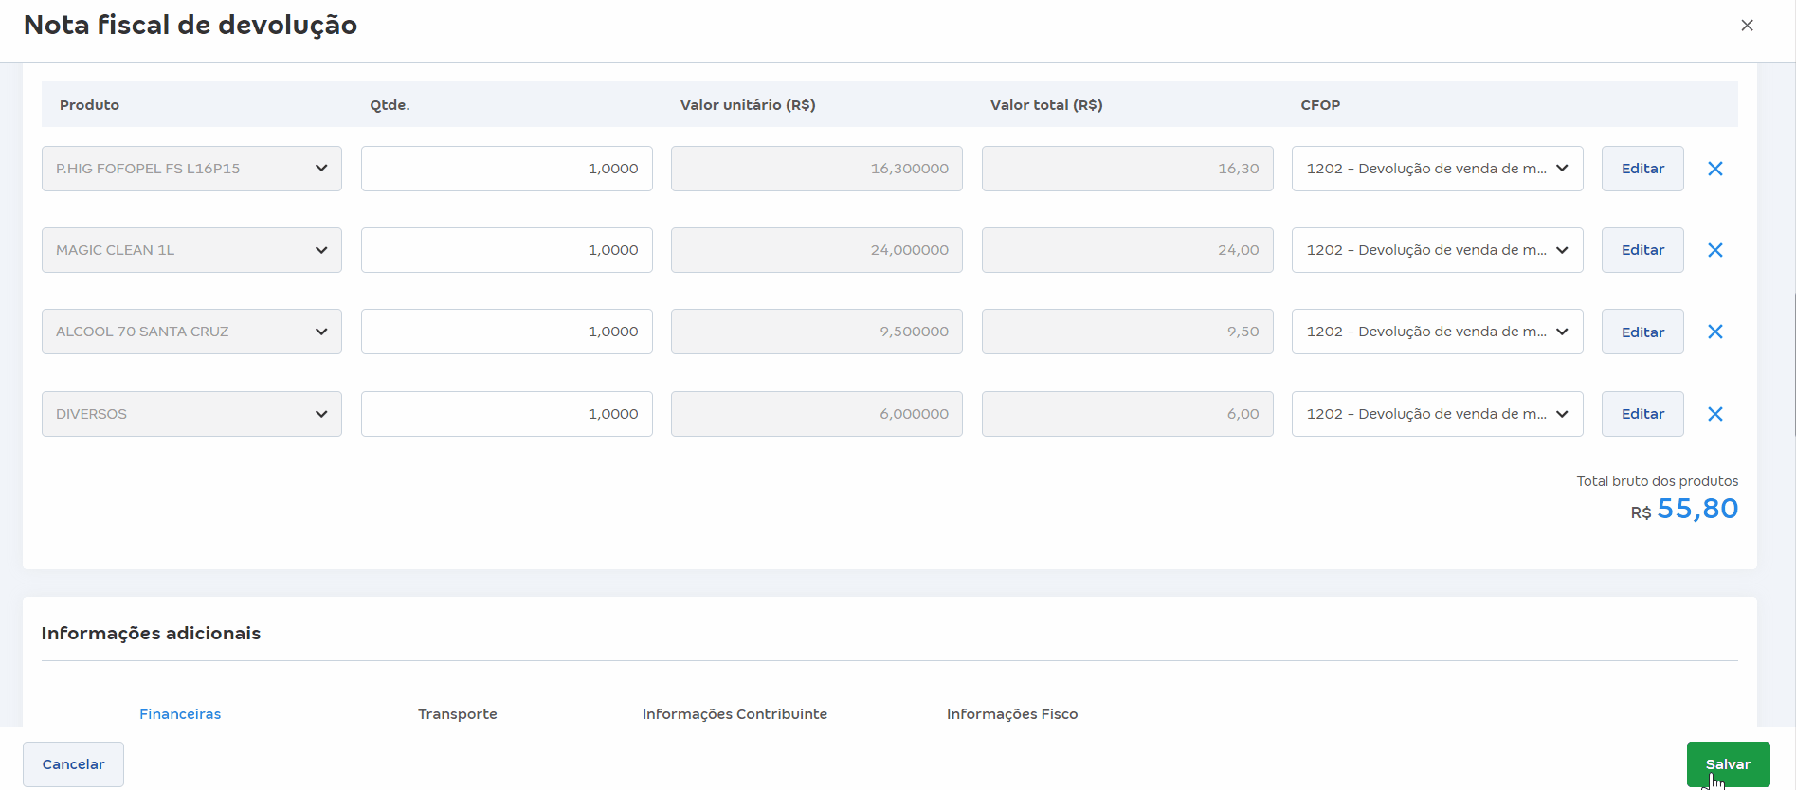Remove the ALCOOL 70 SANTA CRUZ row

(1714, 332)
